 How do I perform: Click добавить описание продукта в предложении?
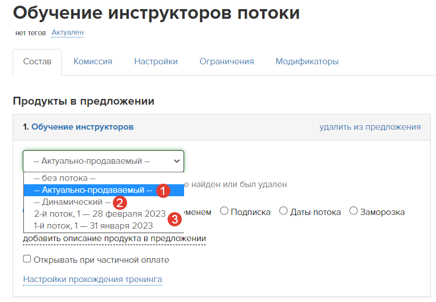tap(115, 239)
